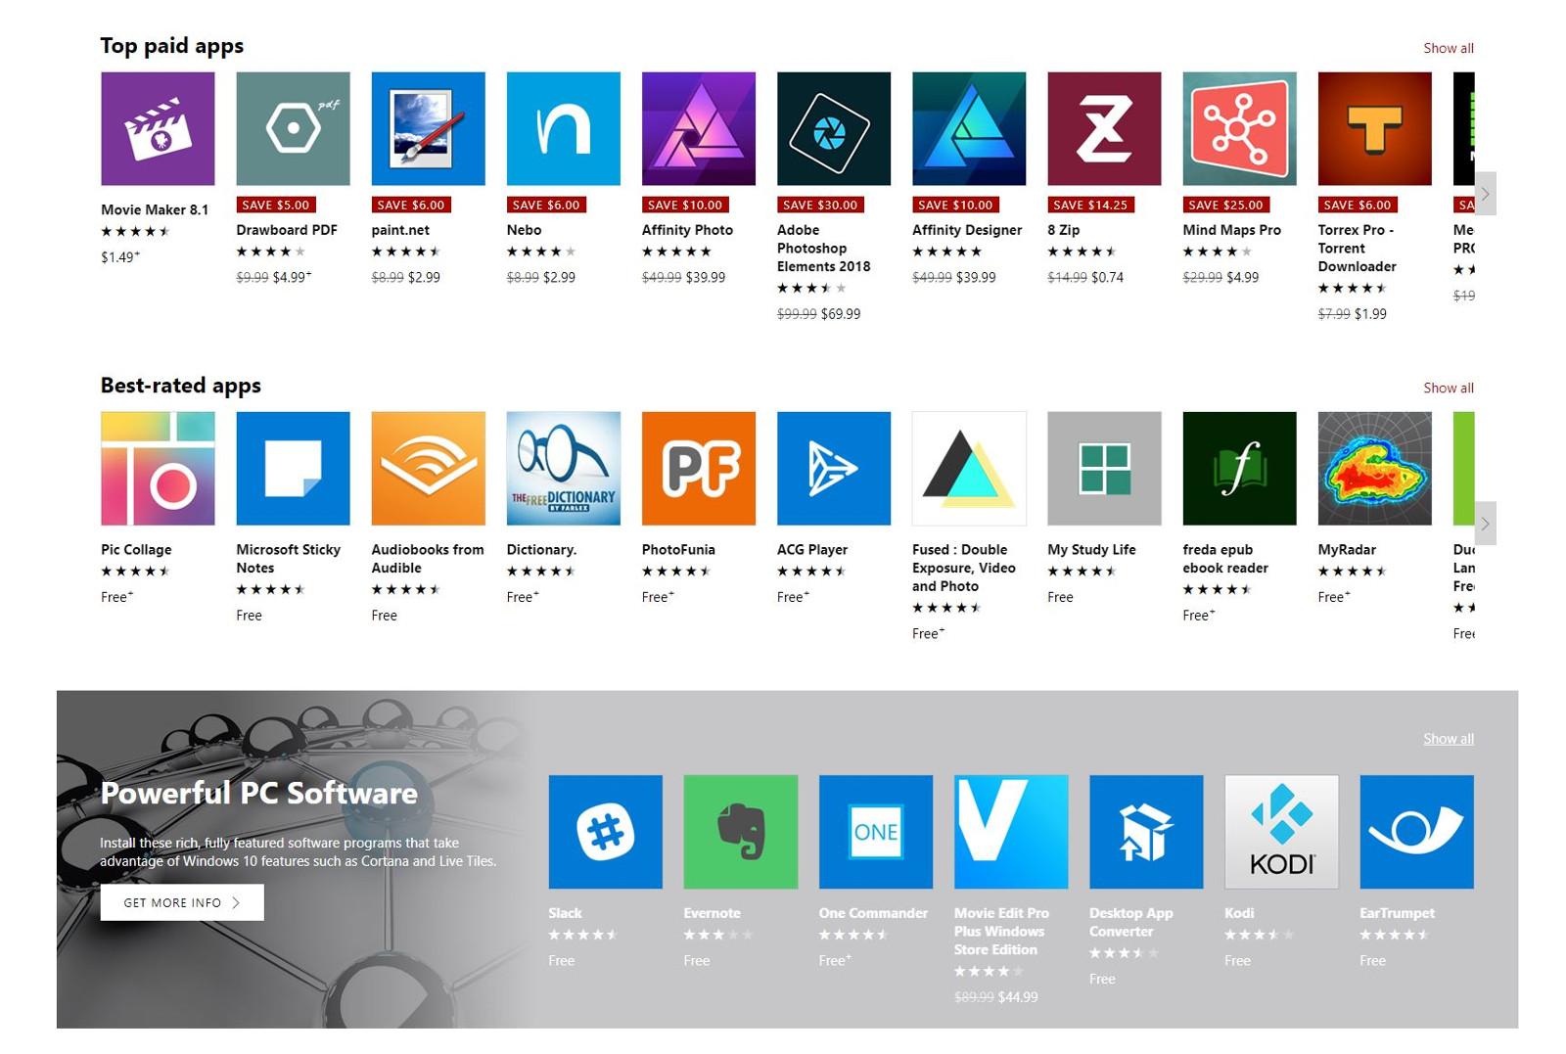Open the Desktop App Converter icon
The width and height of the screenshot is (1566, 1054).
tap(1146, 832)
